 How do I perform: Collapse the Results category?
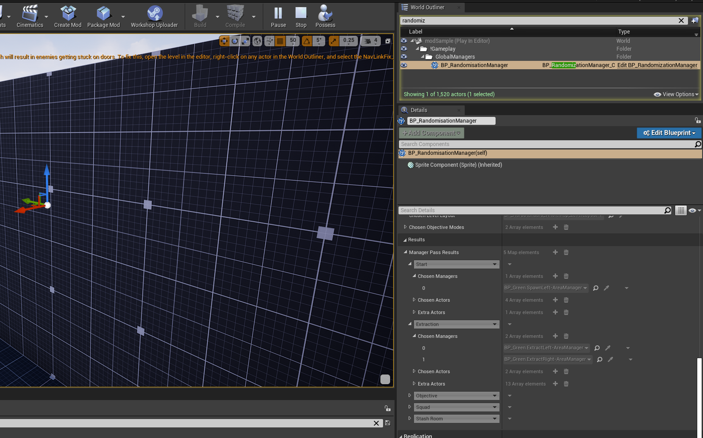[405, 240]
